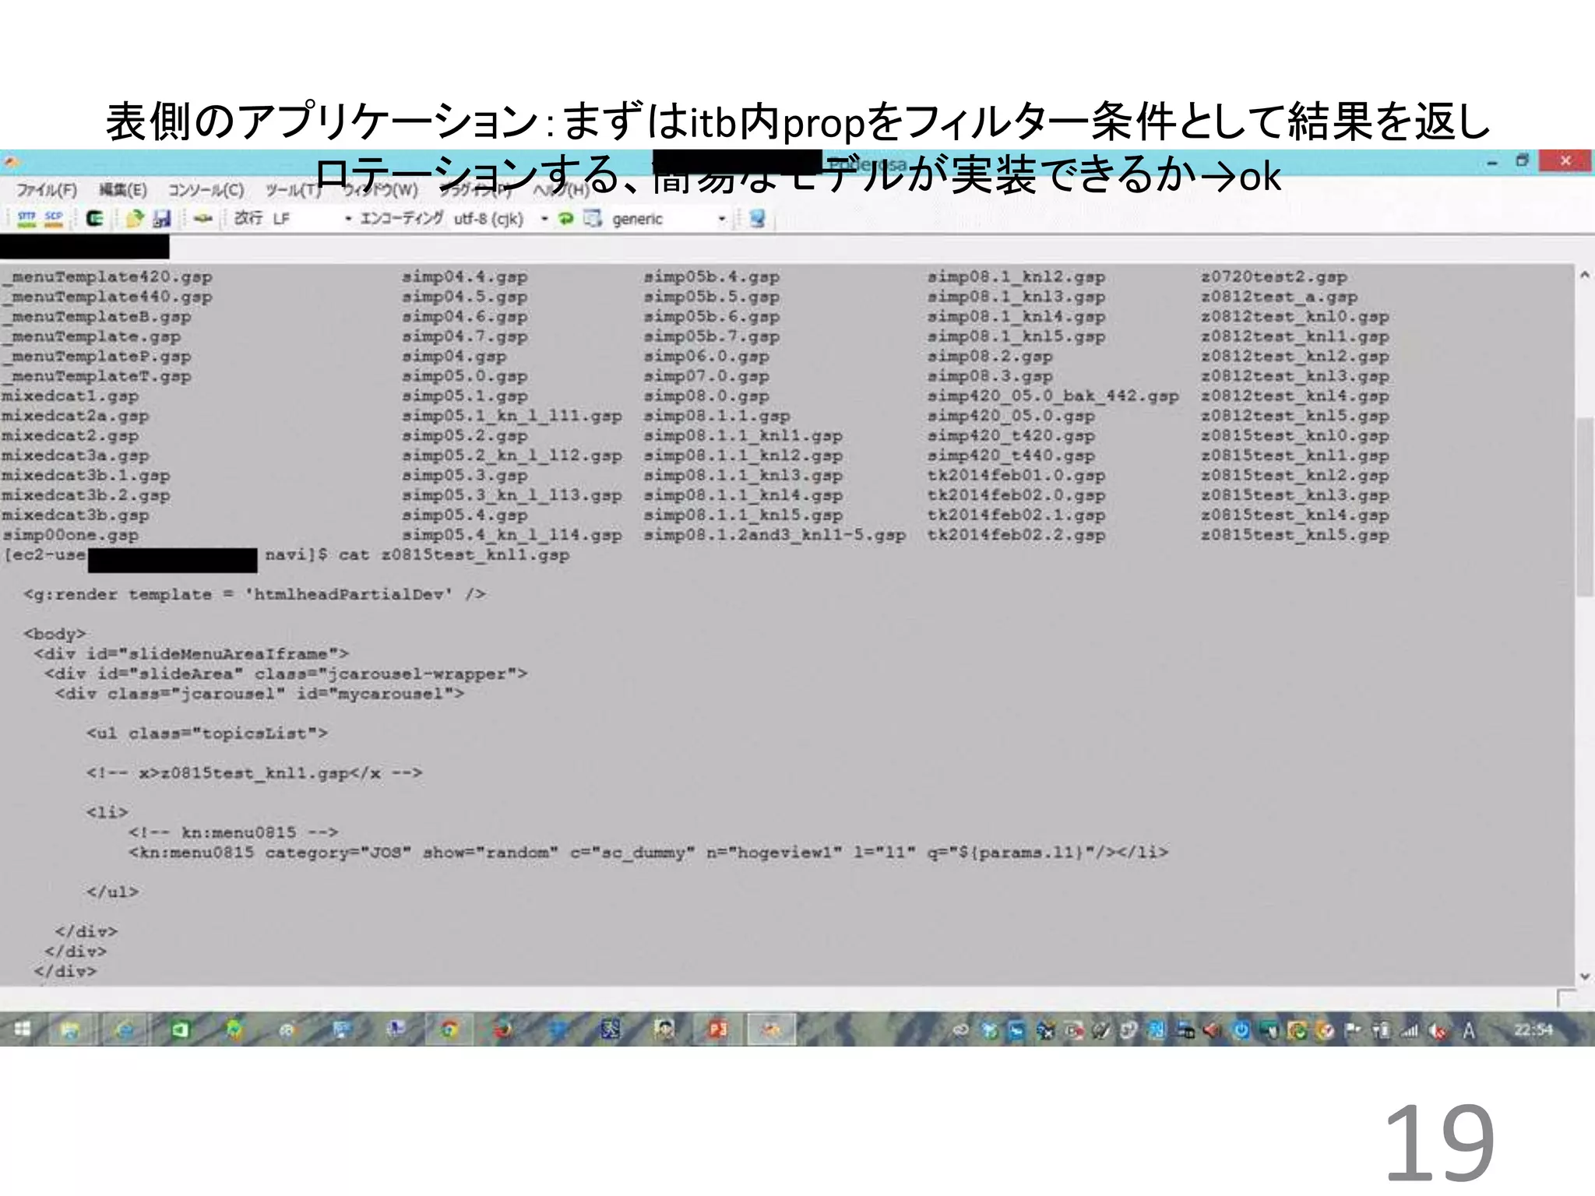1595x1196 pixels.
Task: Click the network signal bars tray icon
Action: point(1410,1031)
